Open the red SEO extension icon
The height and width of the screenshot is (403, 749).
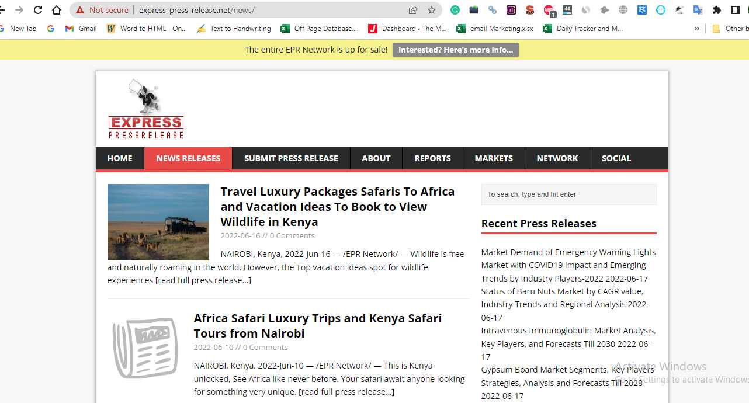coord(530,10)
